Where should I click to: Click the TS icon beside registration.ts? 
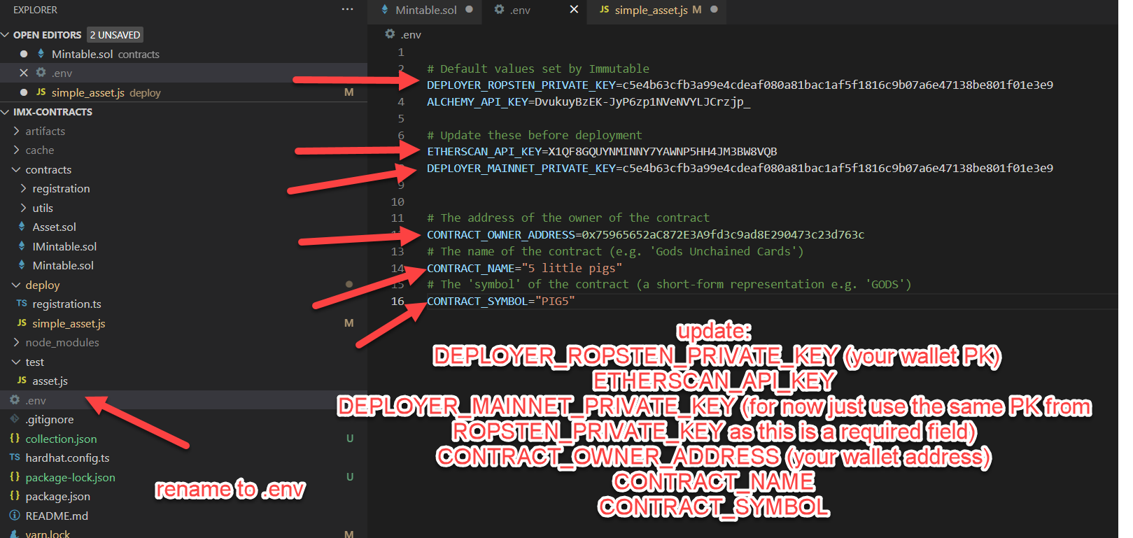[22, 304]
